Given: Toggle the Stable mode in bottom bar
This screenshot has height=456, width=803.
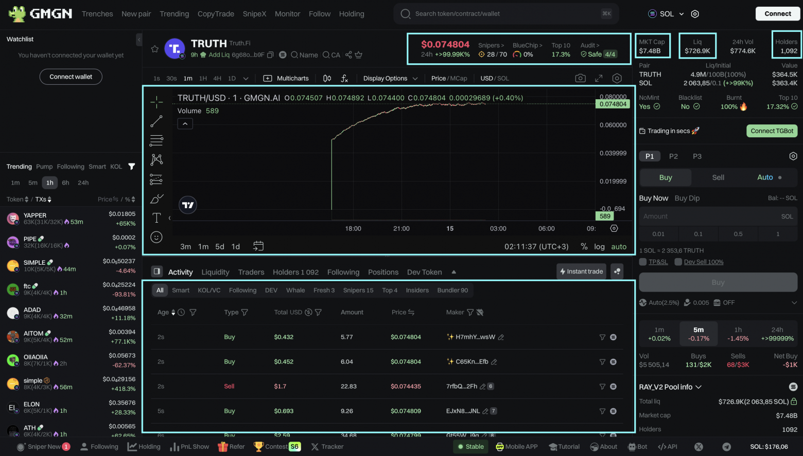Looking at the screenshot, I should coord(470,447).
